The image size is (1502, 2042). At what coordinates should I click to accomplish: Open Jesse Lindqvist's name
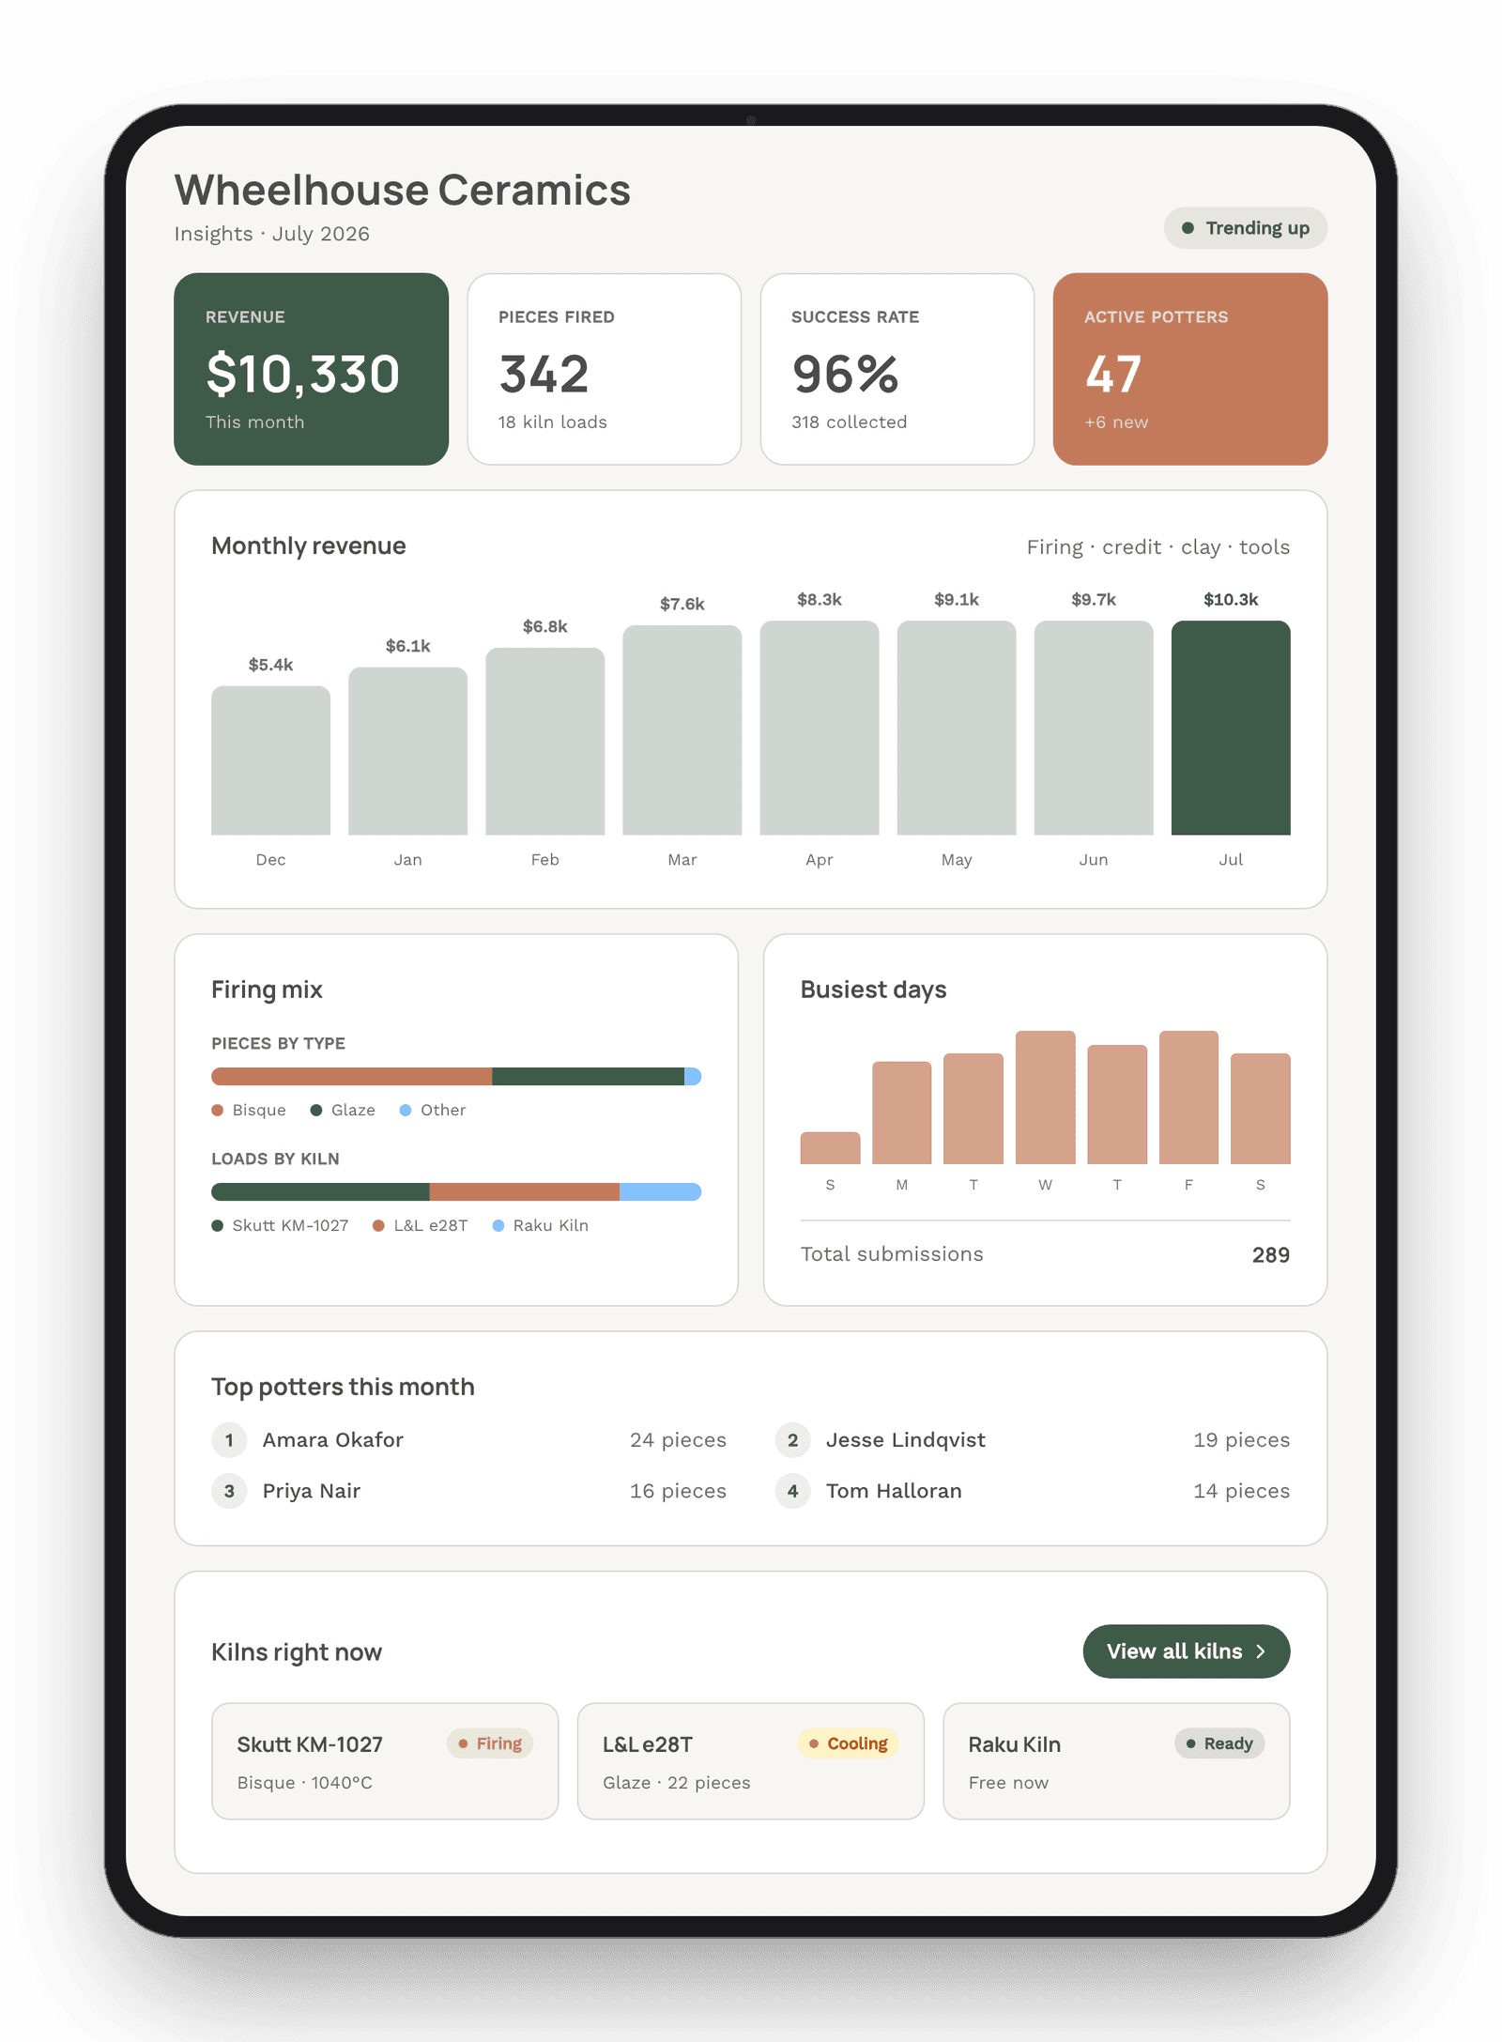(905, 1440)
